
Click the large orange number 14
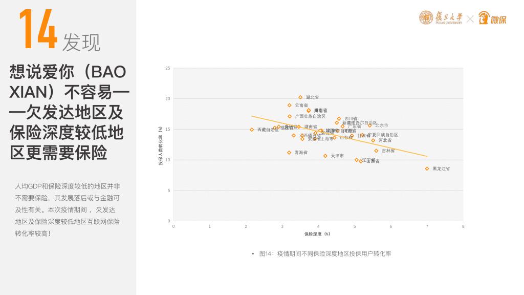[x=37, y=30]
